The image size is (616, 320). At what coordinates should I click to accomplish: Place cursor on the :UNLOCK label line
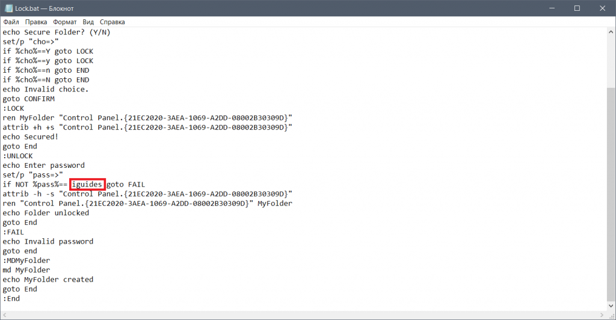click(18, 156)
